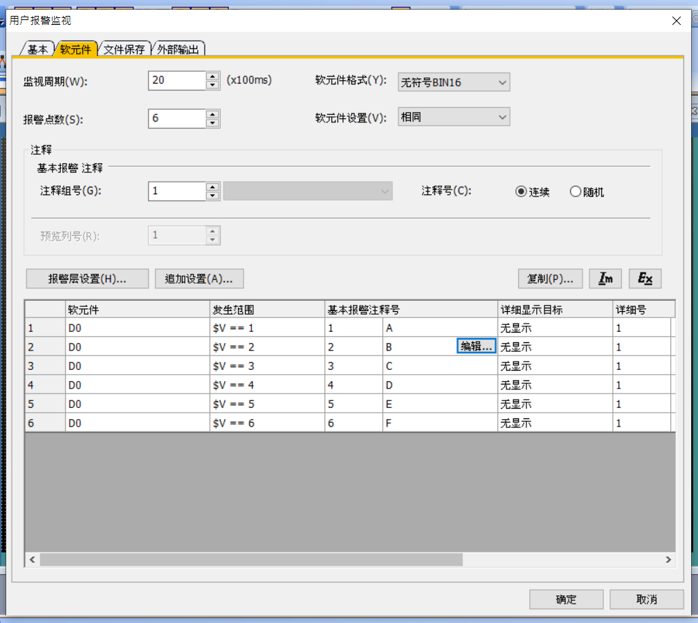Switch to the 基本 tab
698x623 pixels.
tap(38, 49)
